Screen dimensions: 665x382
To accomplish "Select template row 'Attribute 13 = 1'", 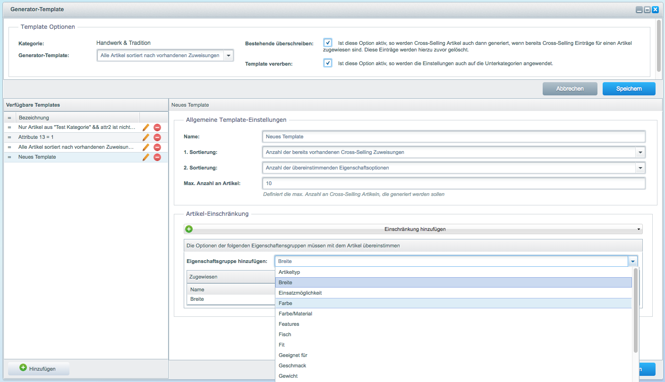I will [x=86, y=137].
